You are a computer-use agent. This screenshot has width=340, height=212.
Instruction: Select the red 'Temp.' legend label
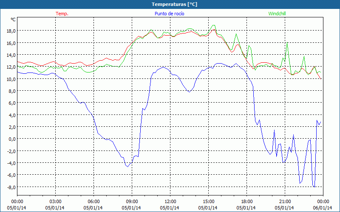(62, 14)
